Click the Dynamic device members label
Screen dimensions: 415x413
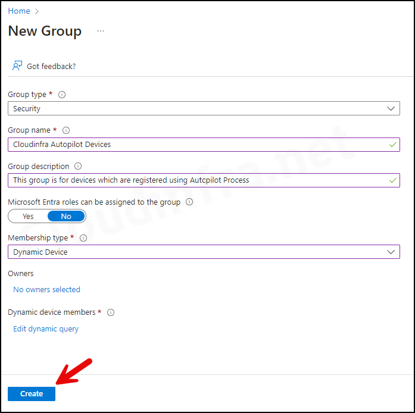52,312
